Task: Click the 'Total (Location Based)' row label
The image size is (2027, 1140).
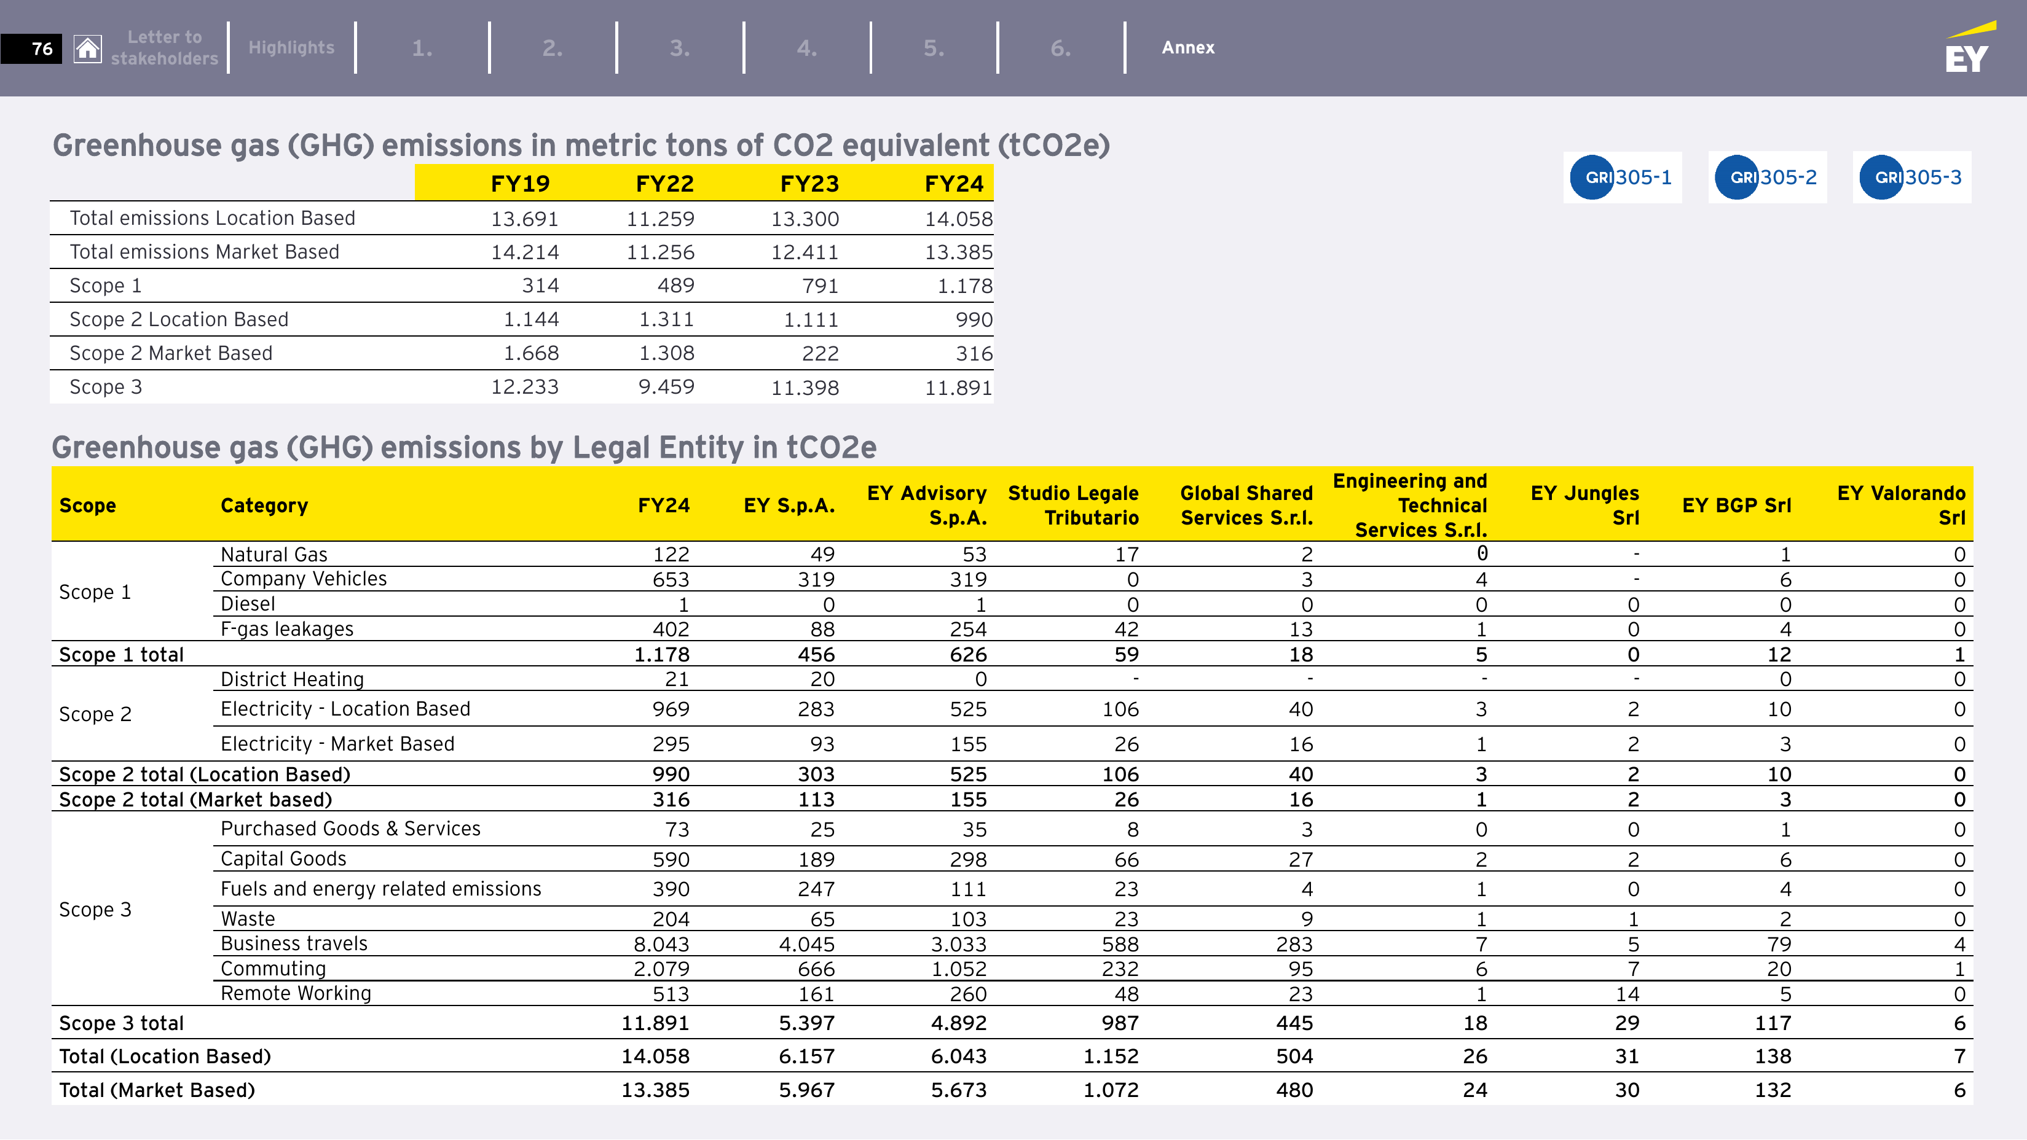Action: pos(165,1056)
